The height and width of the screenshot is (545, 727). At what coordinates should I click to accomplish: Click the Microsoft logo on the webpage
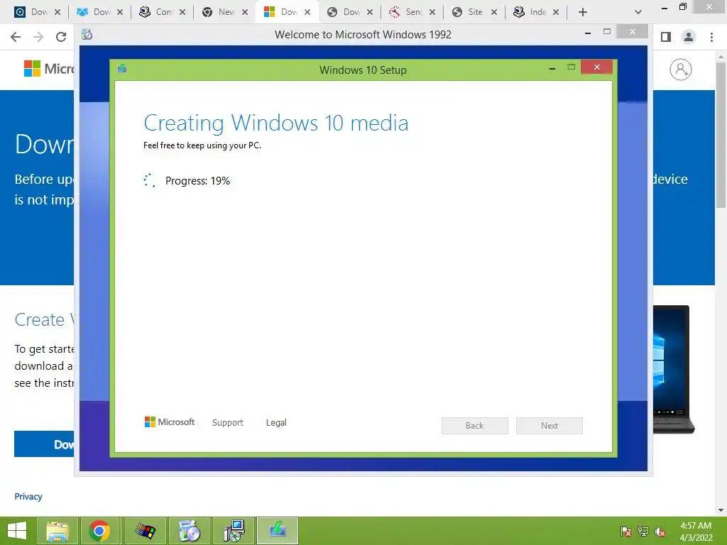click(x=49, y=69)
